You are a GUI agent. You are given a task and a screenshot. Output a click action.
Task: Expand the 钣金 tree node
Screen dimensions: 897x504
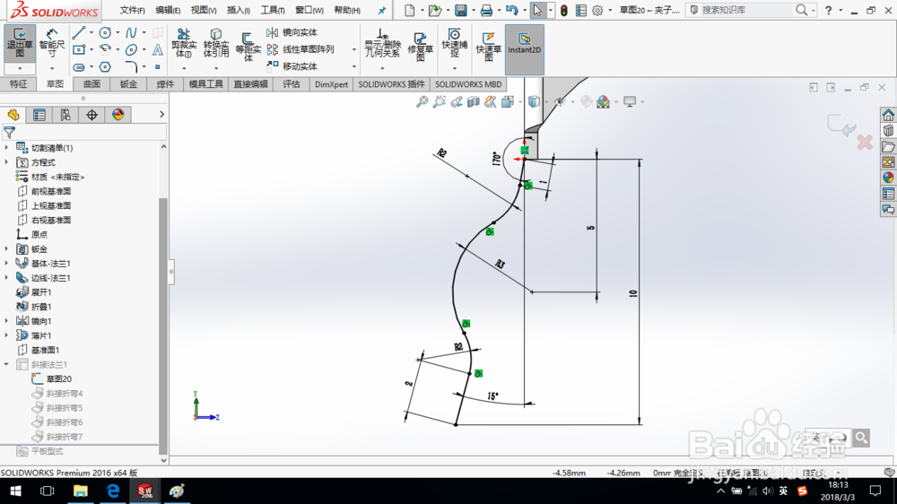tap(7, 248)
